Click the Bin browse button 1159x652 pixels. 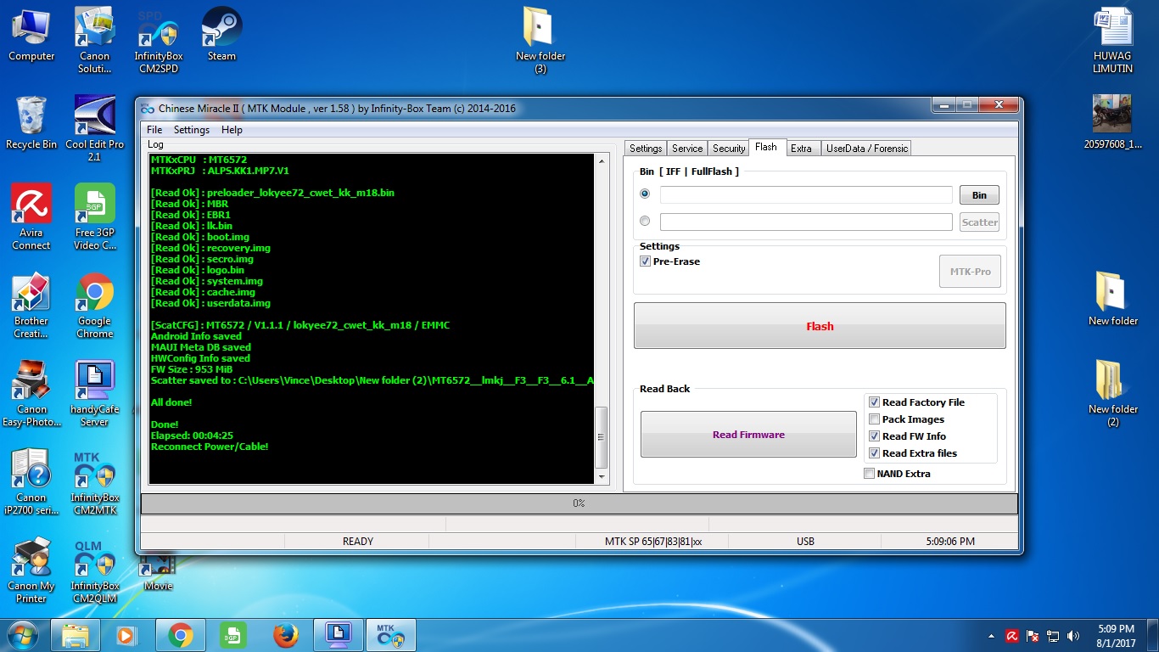pyautogui.click(x=979, y=195)
